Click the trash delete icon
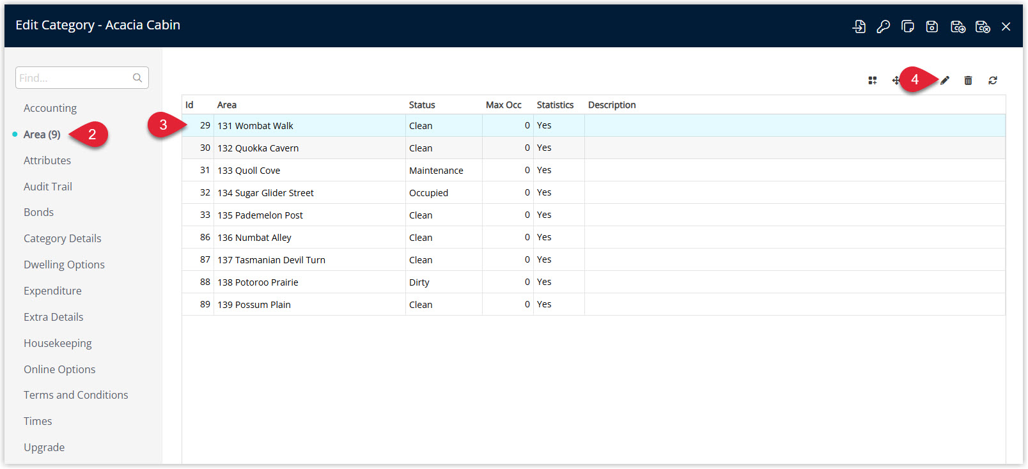Image resolution: width=1028 pixels, height=469 pixels. coord(969,81)
